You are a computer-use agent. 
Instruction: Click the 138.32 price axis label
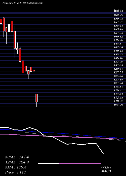point(118,54)
